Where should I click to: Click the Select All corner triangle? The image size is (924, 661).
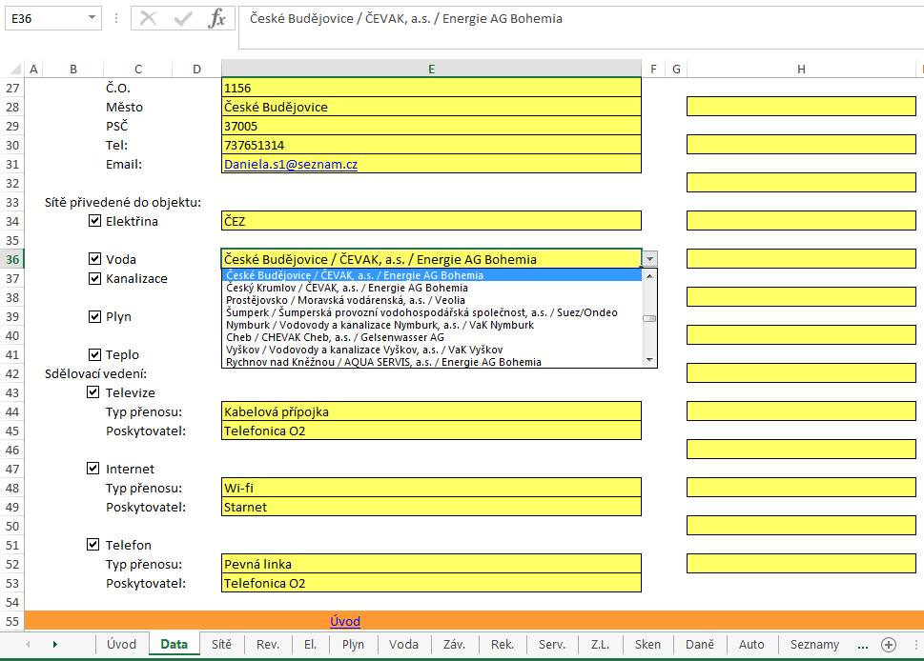[16, 69]
